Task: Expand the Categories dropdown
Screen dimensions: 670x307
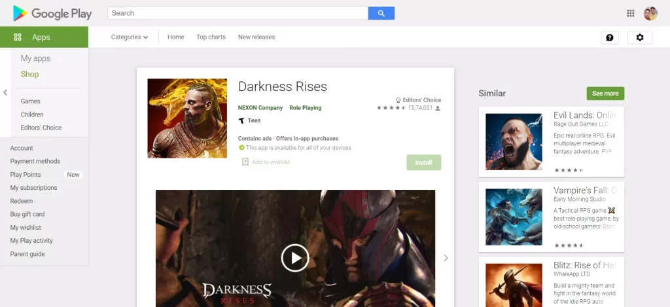Action: click(130, 37)
